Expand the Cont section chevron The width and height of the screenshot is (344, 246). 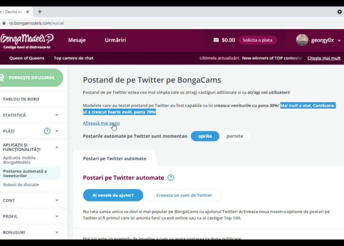pyautogui.click(x=57, y=200)
